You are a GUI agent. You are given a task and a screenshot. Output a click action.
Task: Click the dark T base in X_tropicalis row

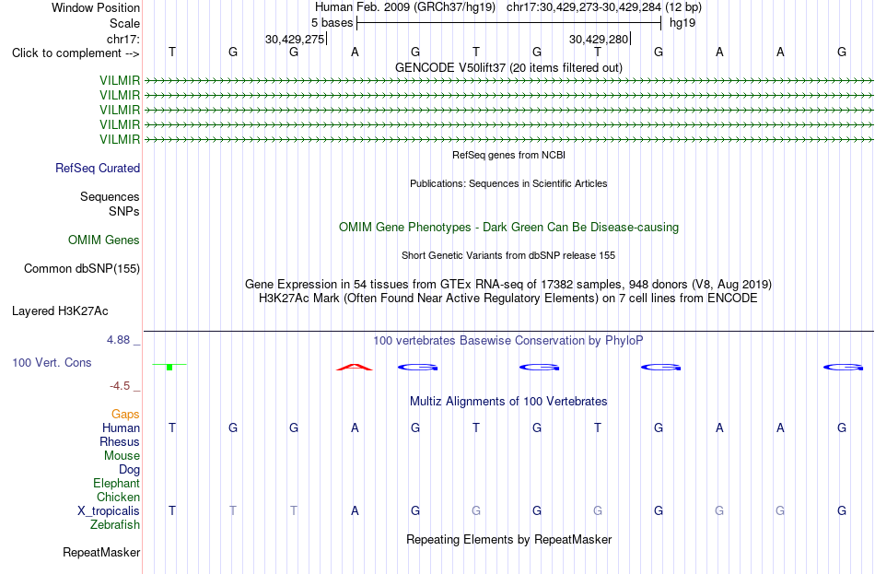[x=172, y=511]
